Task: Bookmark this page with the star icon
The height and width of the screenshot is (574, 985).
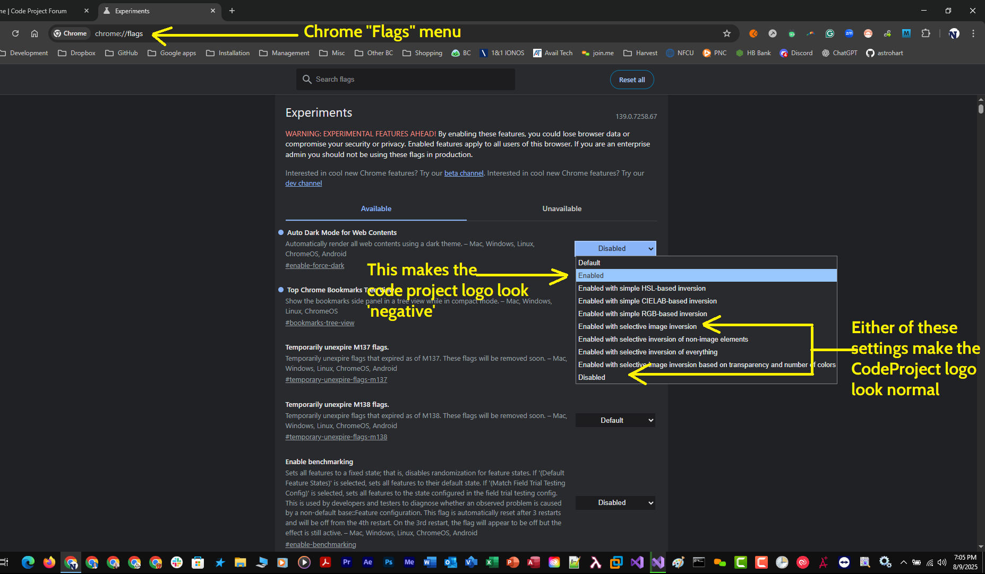Action: [x=726, y=33]
